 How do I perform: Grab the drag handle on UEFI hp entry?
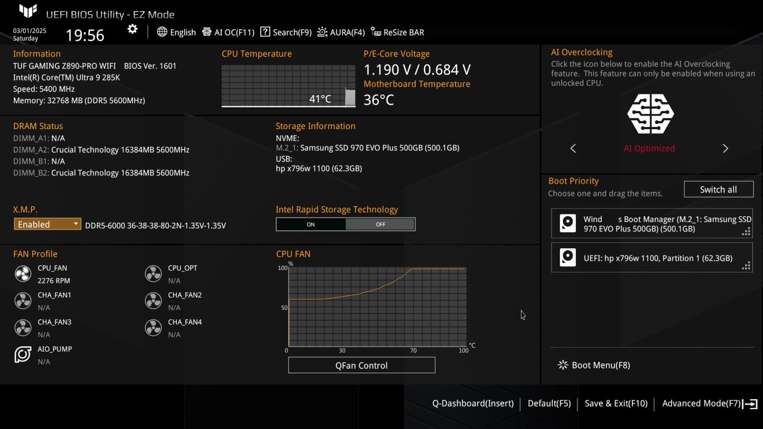point(746,266)
